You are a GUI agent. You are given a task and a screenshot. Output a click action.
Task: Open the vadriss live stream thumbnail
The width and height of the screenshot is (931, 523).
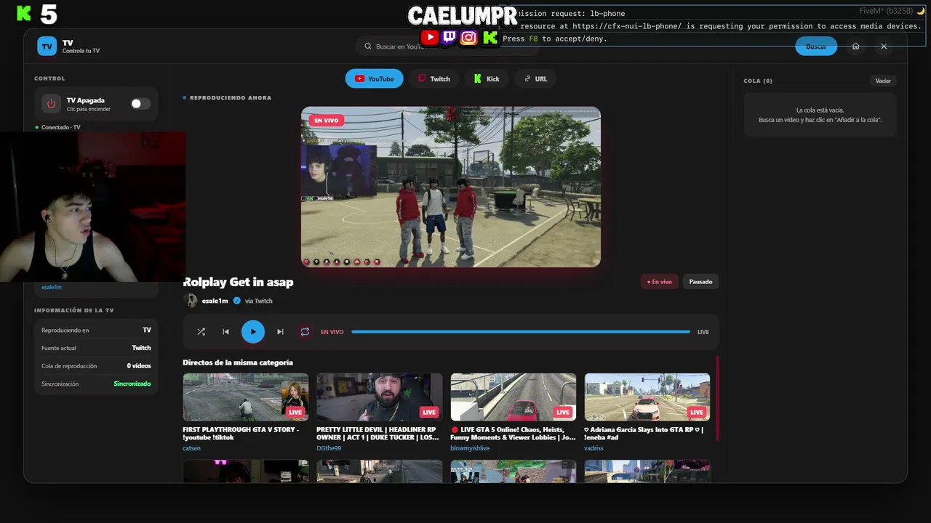[647, 397]
